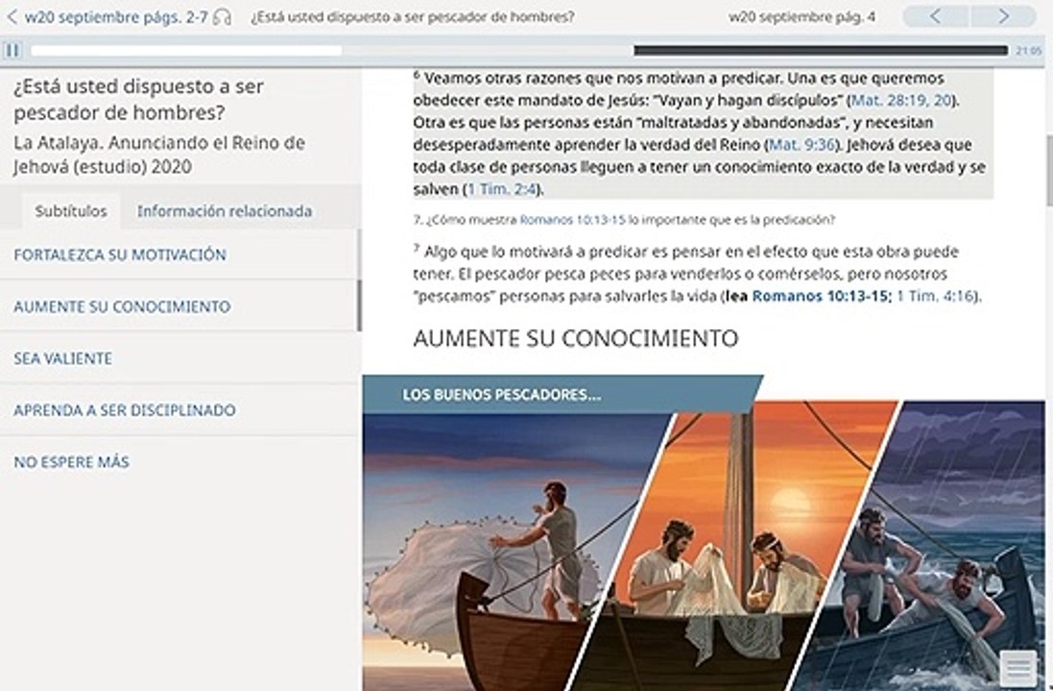Screen dimensions: 1053x691
Task: Click the sidebar title ¿Está usted dispuesto
Action: [x=138, y=100]
